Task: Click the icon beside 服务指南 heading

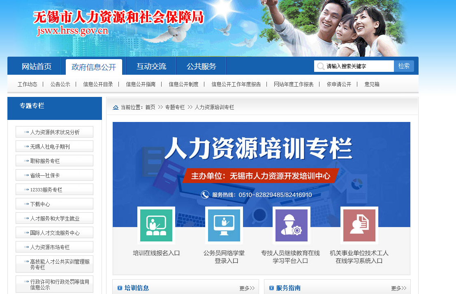Action: (x=271, y=288)
